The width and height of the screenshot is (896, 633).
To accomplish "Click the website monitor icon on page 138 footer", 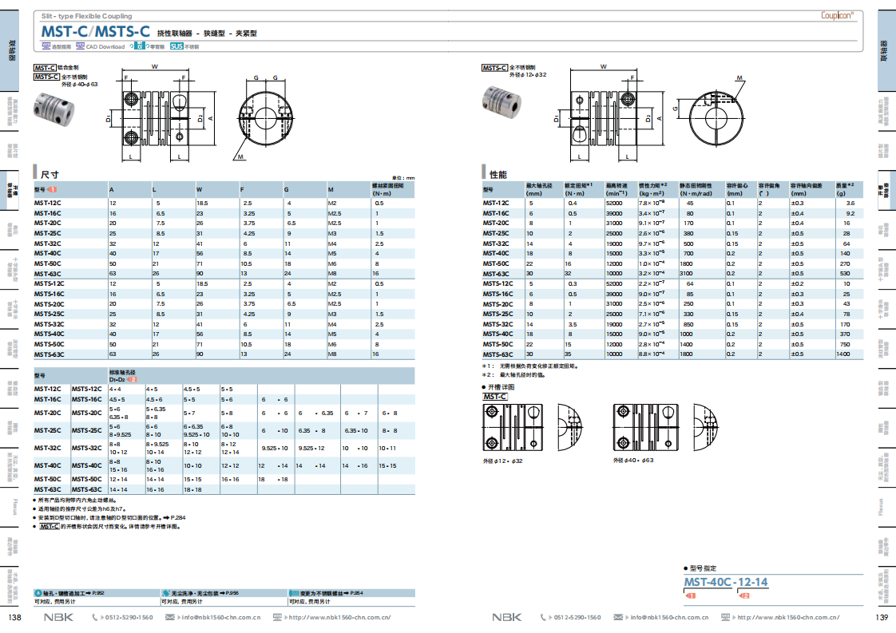I will 277,617.
